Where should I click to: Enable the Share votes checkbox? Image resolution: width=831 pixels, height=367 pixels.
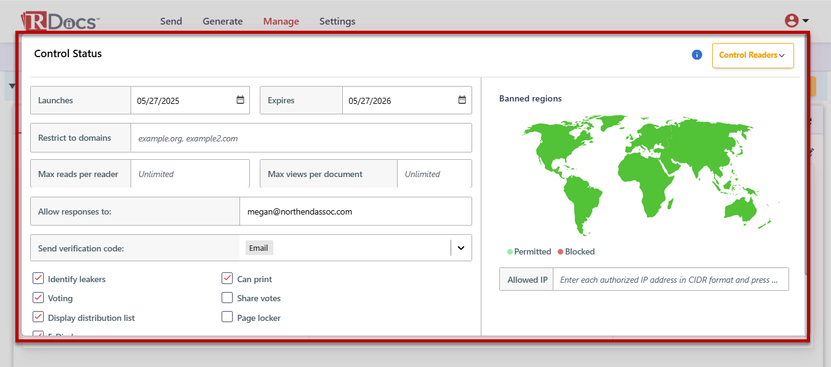(227, 298)
